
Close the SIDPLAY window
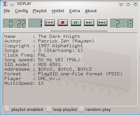pos(135,4)
